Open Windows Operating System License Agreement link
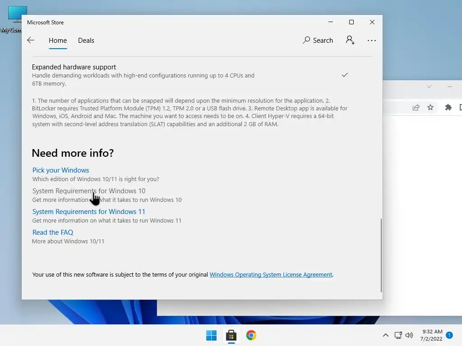The height and width of the screenshot is (346, 462). (x=271, y=274)
